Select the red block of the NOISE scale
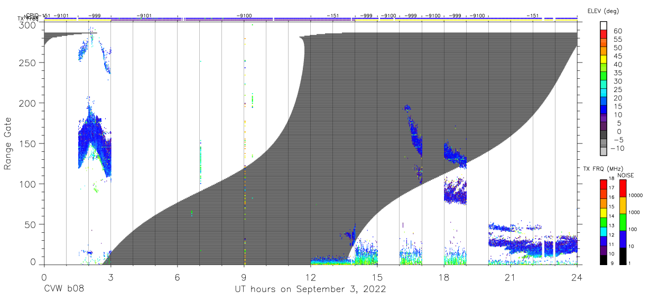 coord(622,188)
